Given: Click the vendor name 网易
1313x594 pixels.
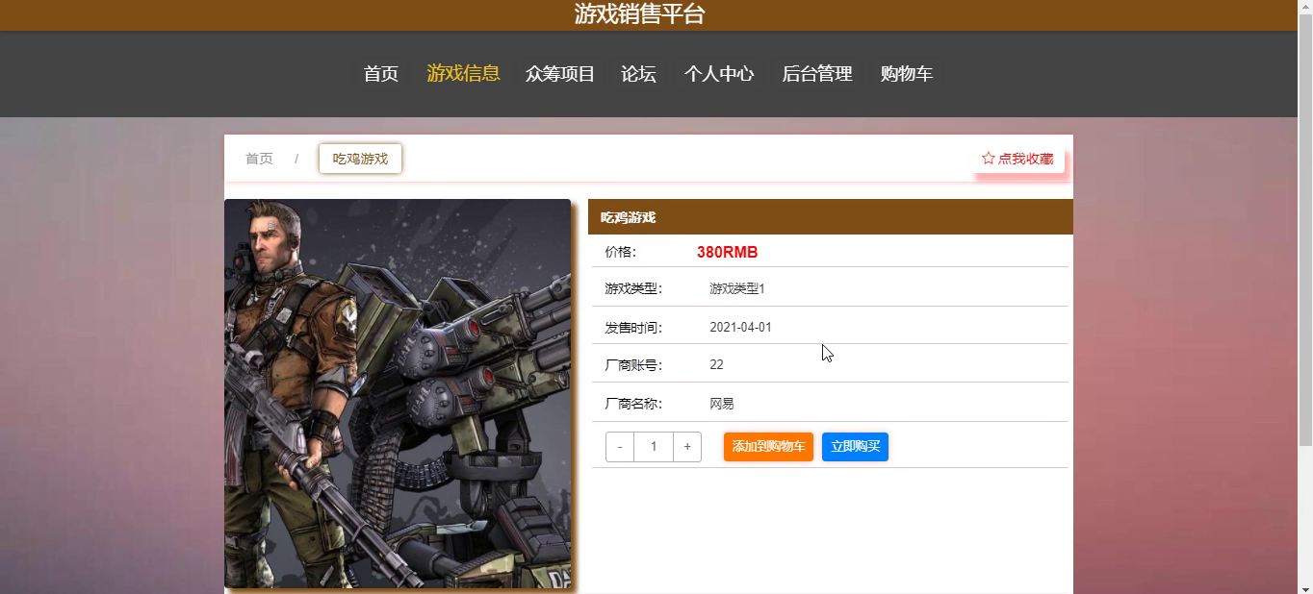Looking at the screenshot, I should [x=722, y=404].
